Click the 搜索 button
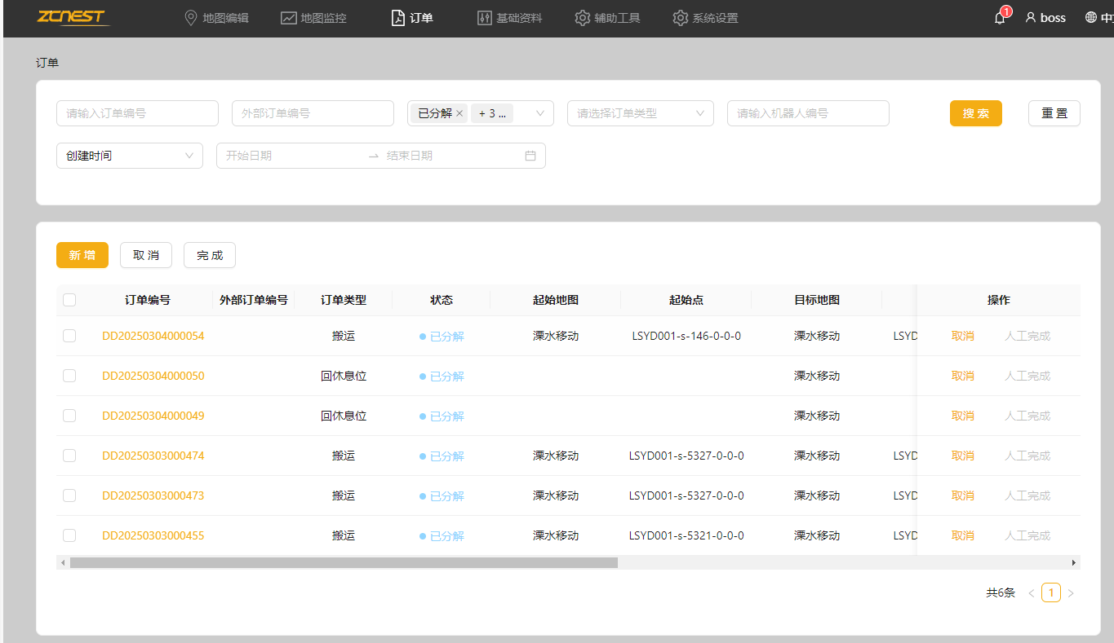 coord(976,113)
